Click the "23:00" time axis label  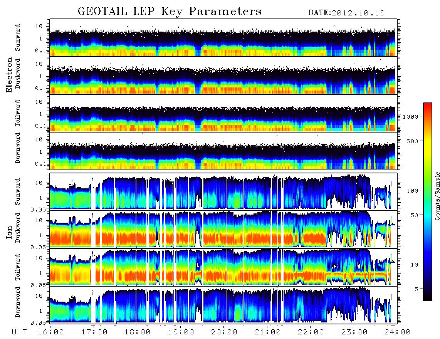(x=354, y=332)
